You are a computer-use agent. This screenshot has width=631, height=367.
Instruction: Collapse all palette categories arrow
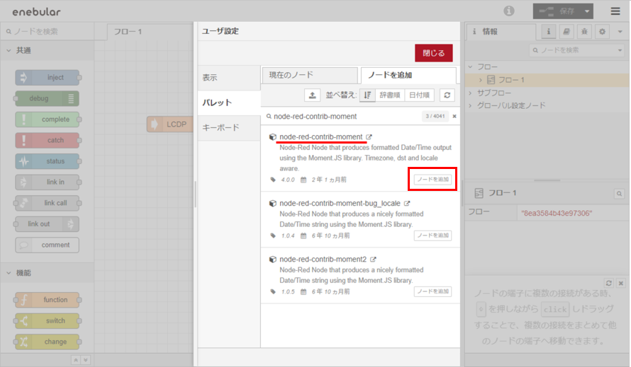click(76, 360)
